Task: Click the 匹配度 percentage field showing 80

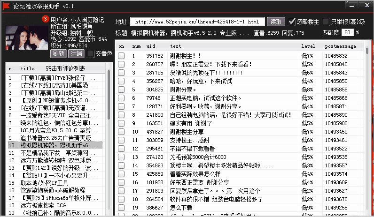Action: click(347, 32)
